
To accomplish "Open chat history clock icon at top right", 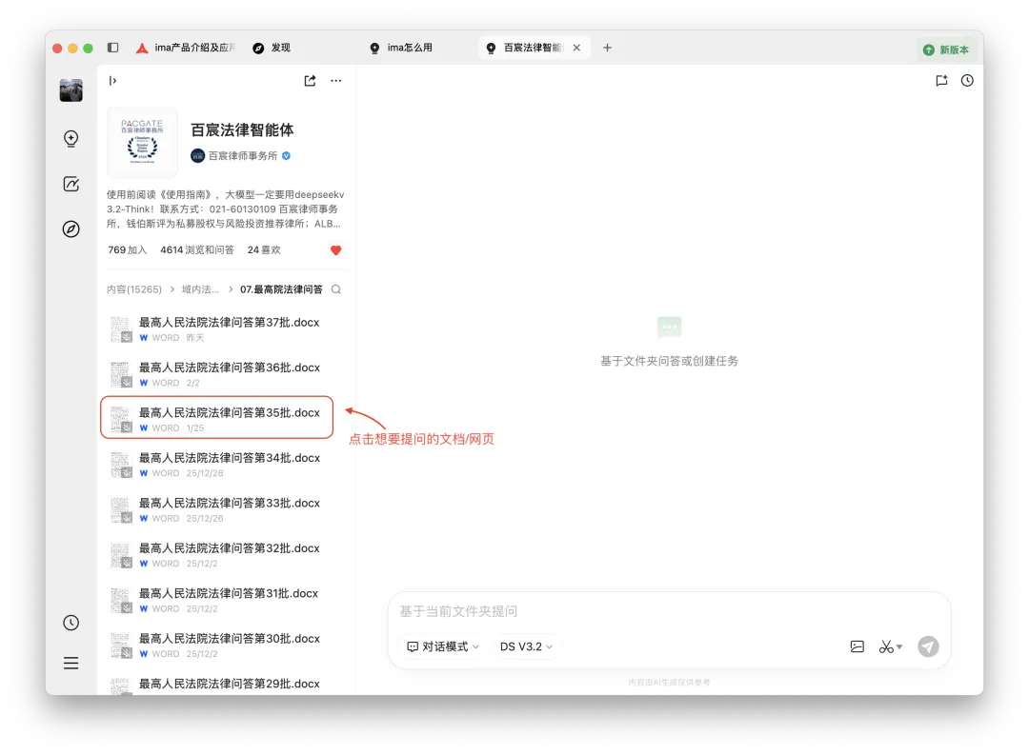I will point(967,81).
